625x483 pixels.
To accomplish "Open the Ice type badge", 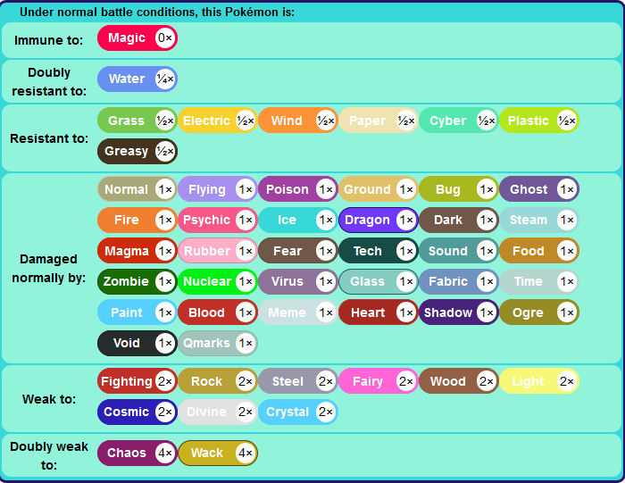I will (298, 220).
